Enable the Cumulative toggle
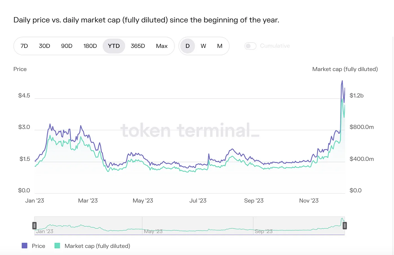The image size is (394, 255). click(x=250, y=46)
